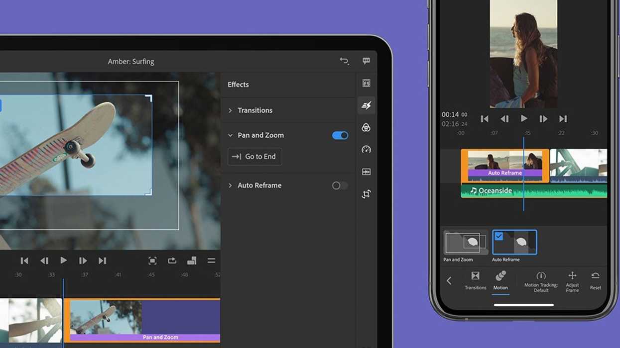620x348 pixels.
Task: Enable the Auto Reframe switch on tablet
Action: tap(340, 185)
